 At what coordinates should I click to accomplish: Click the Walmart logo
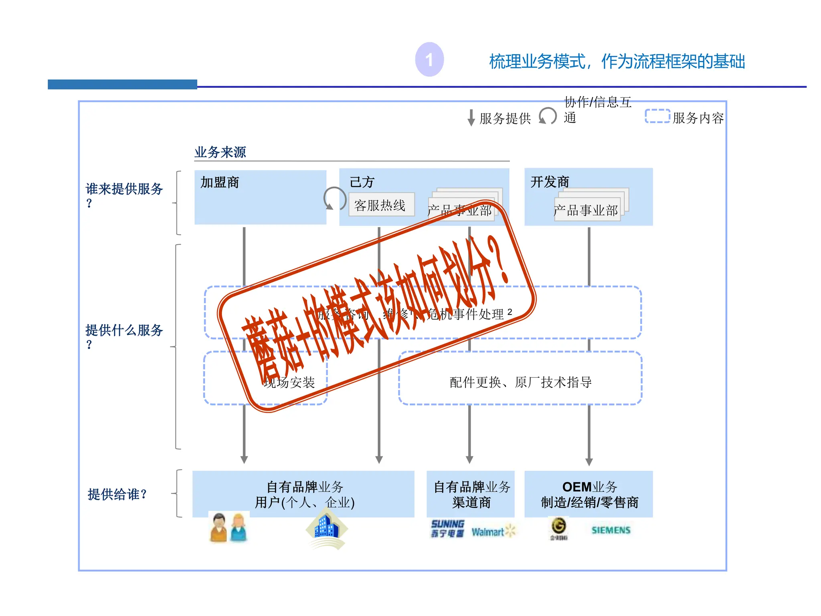click(x=494, y=531)
